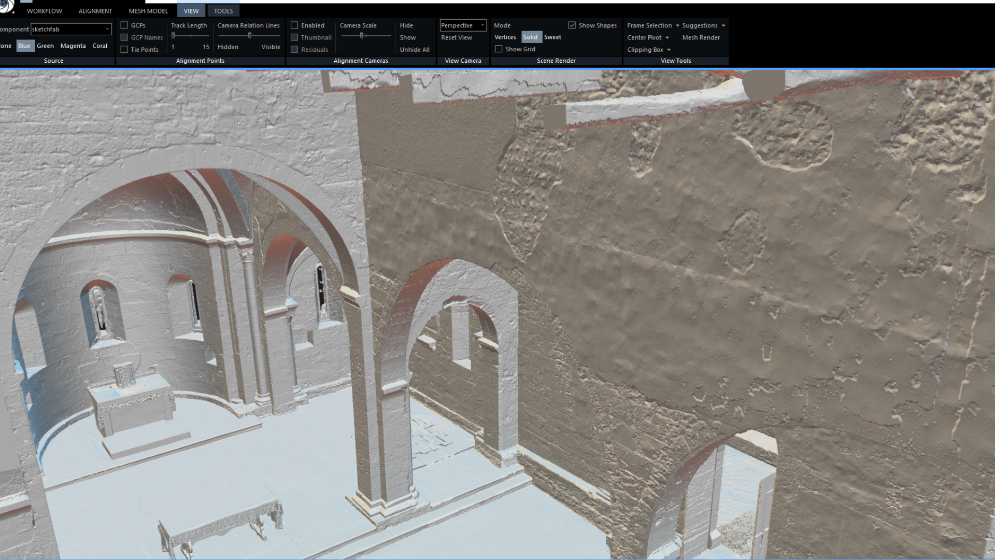The height and width of the screenshot is (560, 995).
Task: Click the RealityCapture logo icon
Action: 6,6
